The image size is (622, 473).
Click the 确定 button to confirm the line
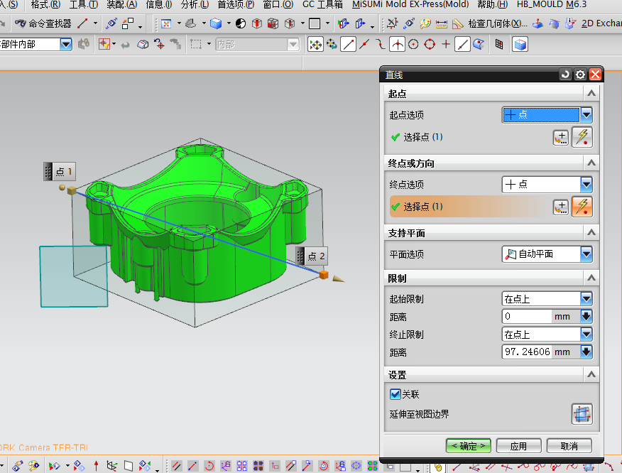coord(468,446)
